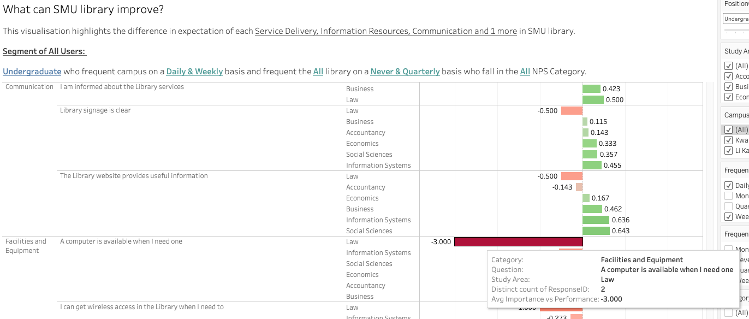Click the 'Study Area: Law' tooltip value
This screenshot has height=319, width=749.
[x=607, y=280]
